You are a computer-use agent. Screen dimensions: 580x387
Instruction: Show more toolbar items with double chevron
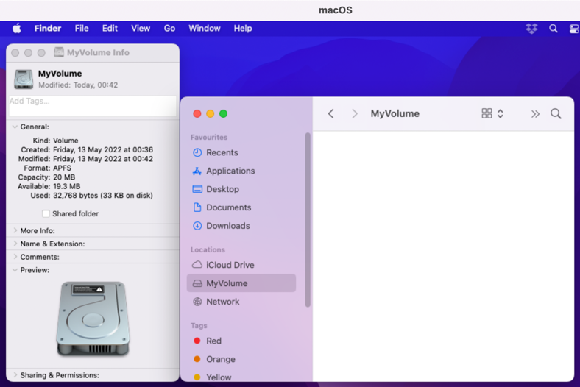click(535, 114)
